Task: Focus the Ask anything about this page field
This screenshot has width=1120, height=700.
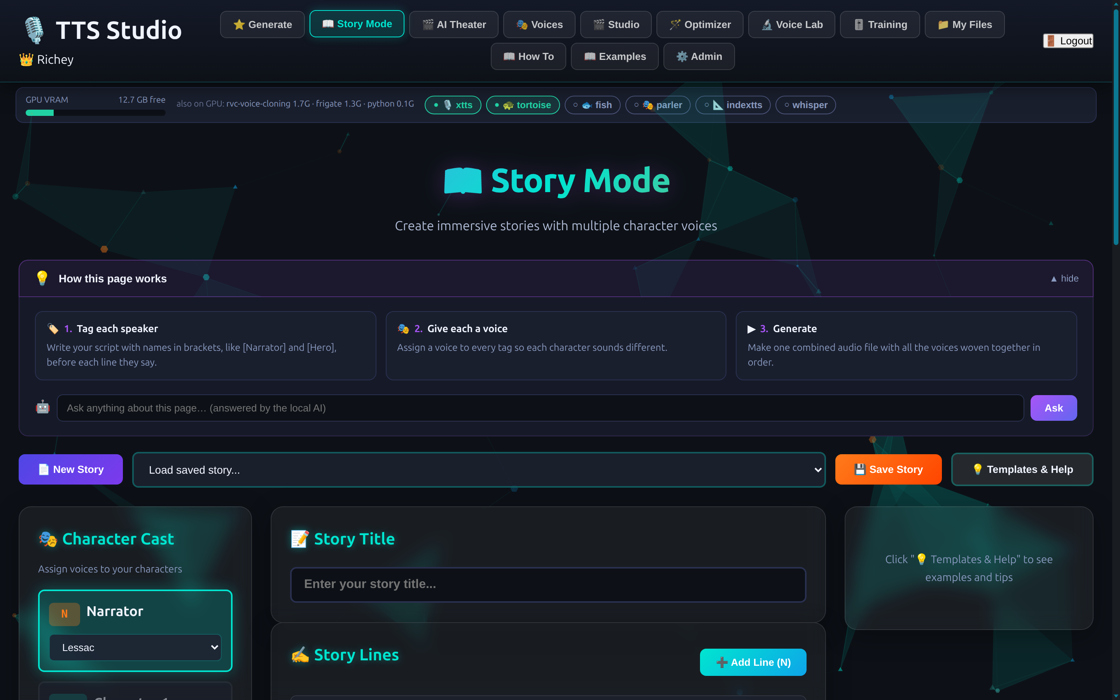Action: [x=540, y=408]
